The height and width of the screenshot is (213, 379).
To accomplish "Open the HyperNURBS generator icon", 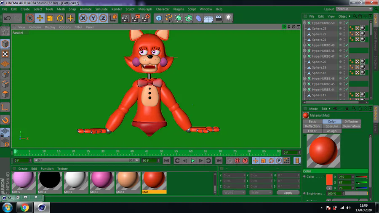I will [x=179, y=18].
